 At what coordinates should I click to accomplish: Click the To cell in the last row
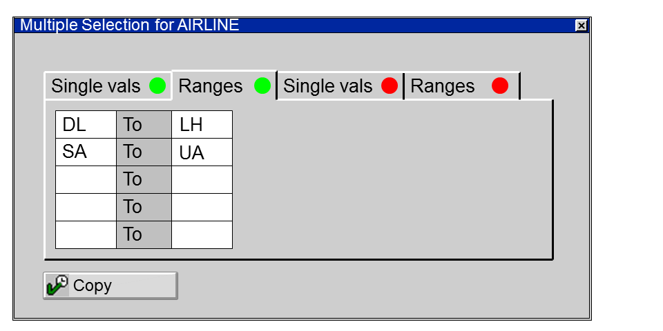144,235
